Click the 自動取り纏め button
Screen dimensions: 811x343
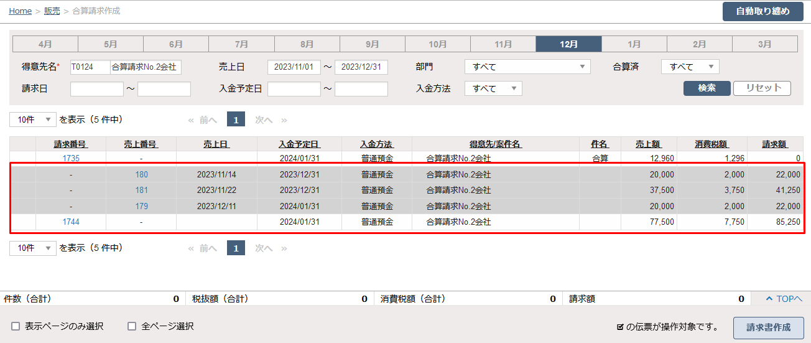762,11
